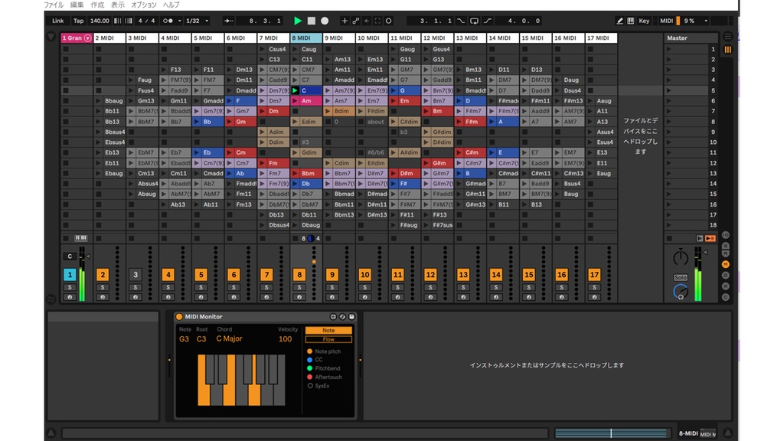This screenshot has height=441, width=784.
Task: Activate Draw Mode with the pencil icon
Action: 619,21
